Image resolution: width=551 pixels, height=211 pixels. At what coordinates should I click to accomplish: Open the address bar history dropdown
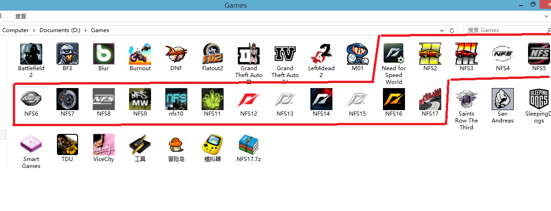tap(441, 30)
